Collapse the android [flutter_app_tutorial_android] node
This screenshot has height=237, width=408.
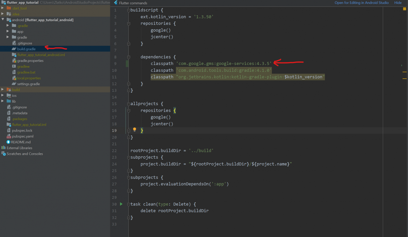click(x=3, y=20)
